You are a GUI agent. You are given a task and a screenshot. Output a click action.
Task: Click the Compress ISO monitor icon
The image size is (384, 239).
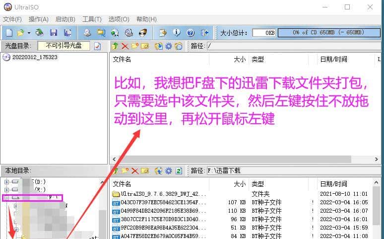[101, 33]
